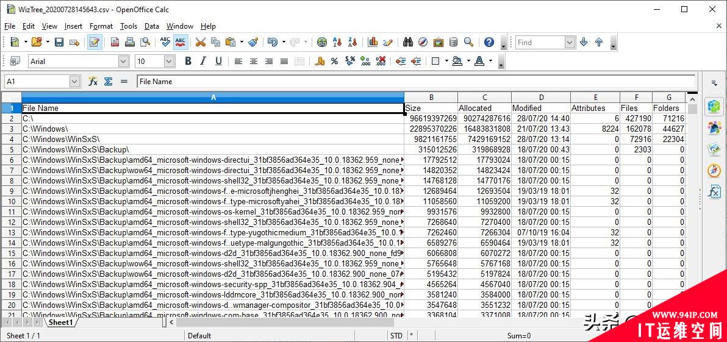Center cell text horizontally

click(254, 61)
